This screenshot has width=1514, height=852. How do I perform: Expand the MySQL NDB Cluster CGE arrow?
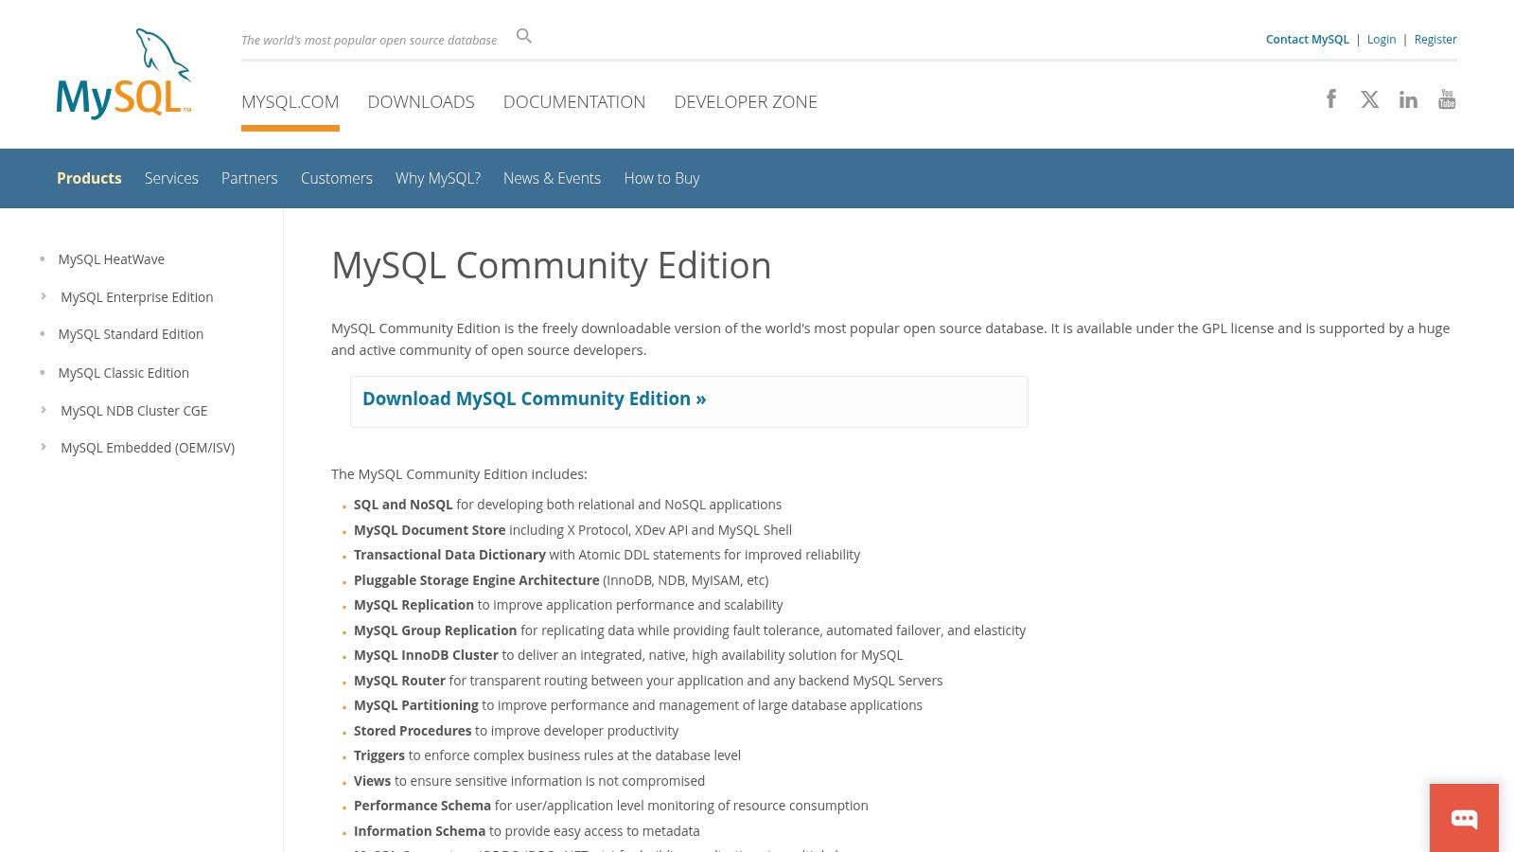(44, 410)
